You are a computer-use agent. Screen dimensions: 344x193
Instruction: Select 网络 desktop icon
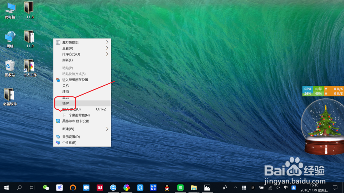tap(10, 39)
